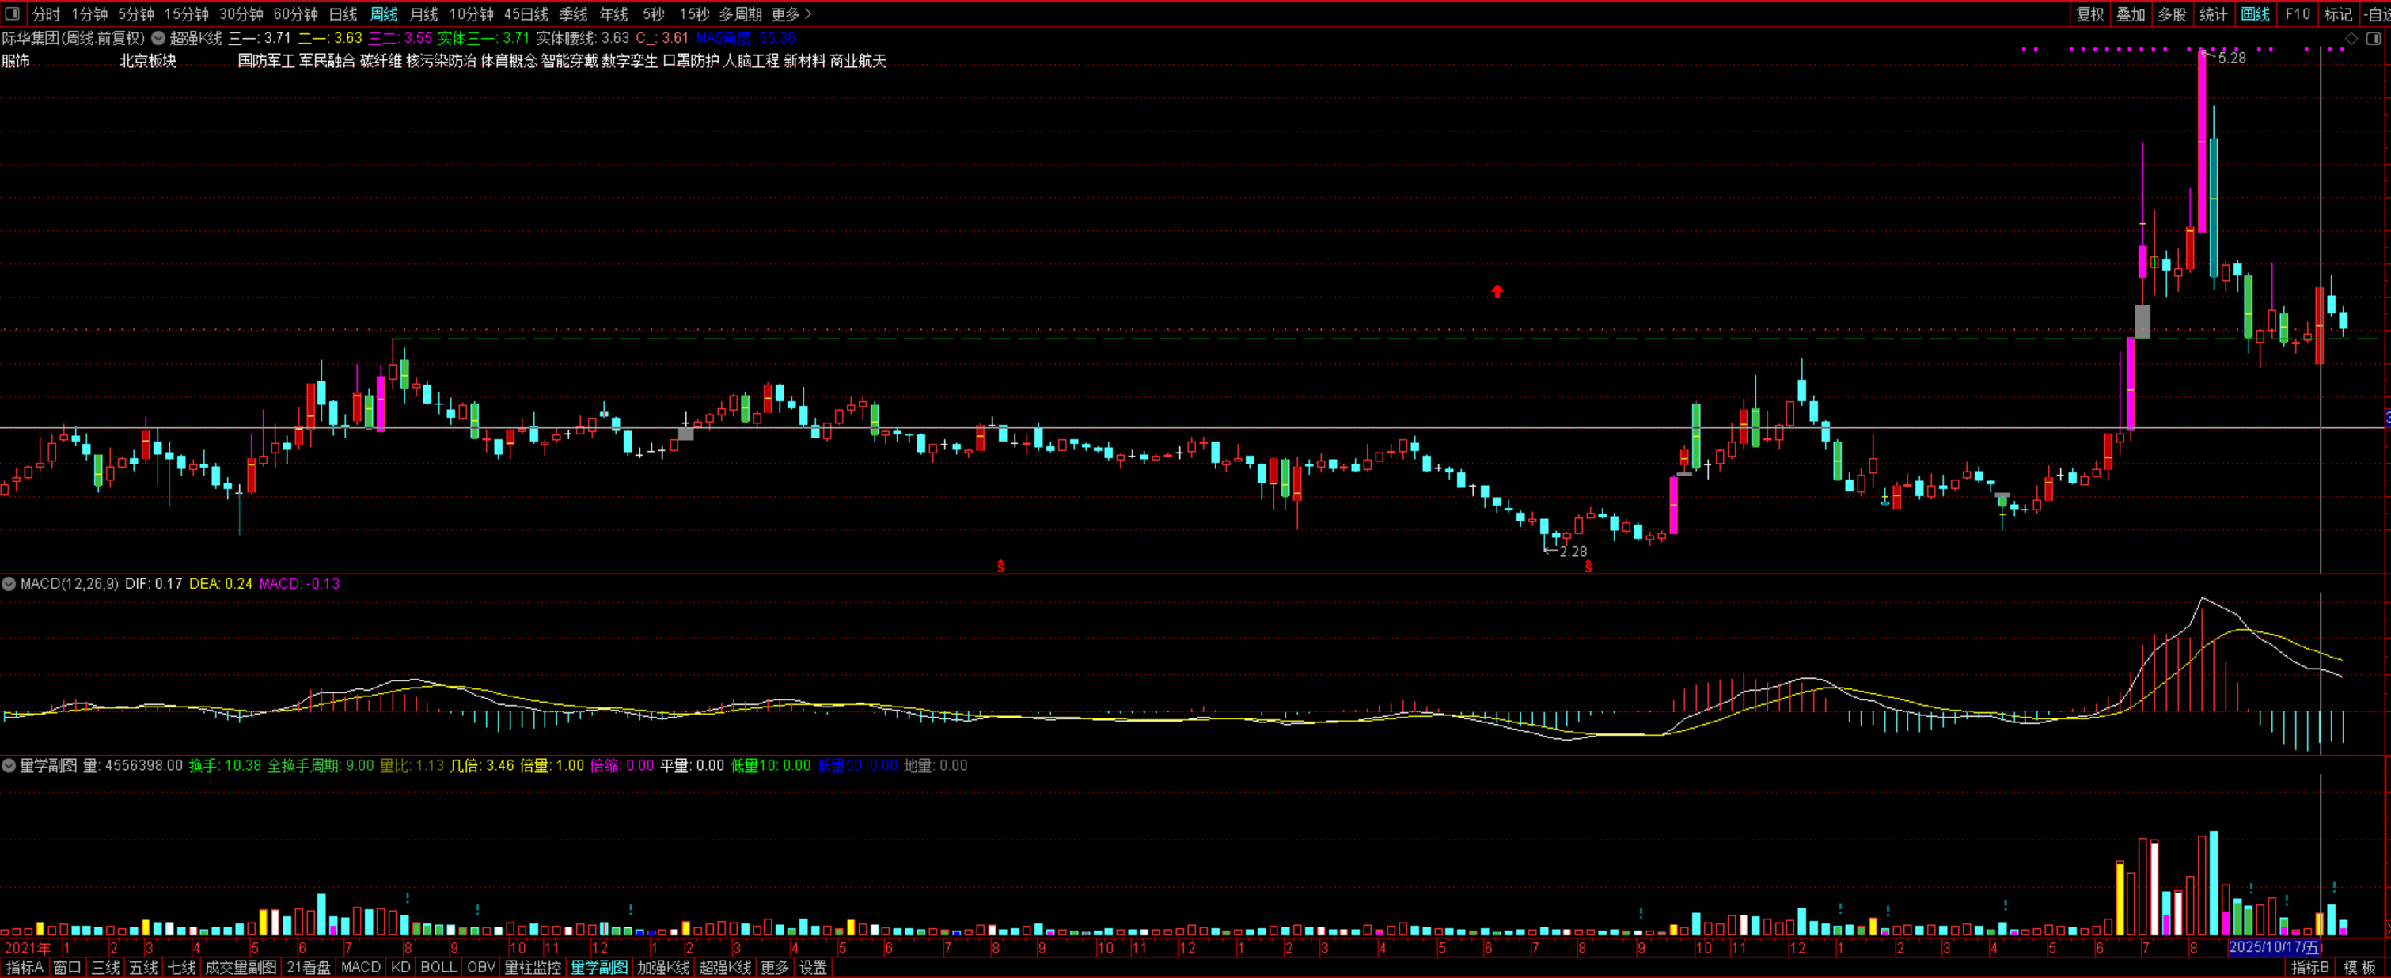Click the red up arrow marker on chart
Screen dimensions: 2391x978
pos(1497,291)
